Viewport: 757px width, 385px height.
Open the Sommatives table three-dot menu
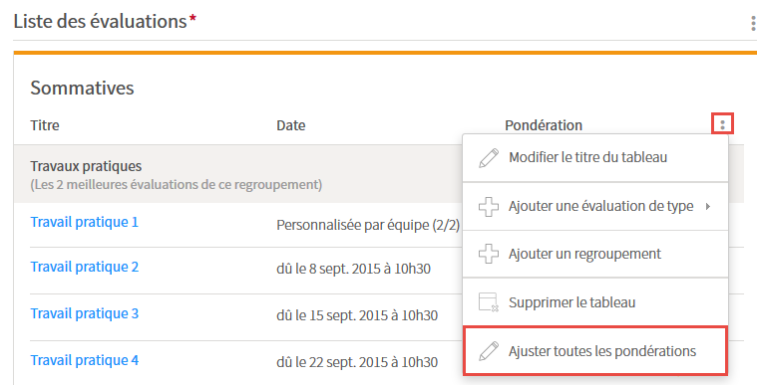(x=722, y=124)
